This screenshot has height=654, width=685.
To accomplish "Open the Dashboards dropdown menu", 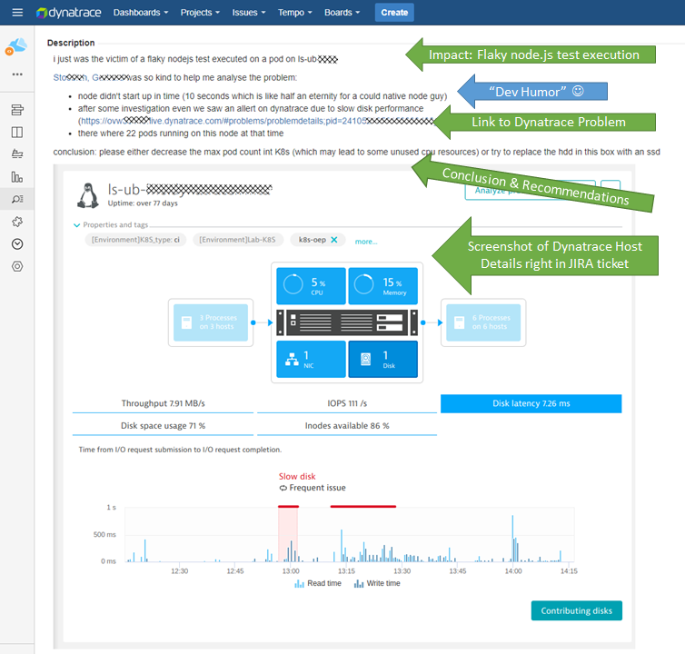I will point(141,12).
